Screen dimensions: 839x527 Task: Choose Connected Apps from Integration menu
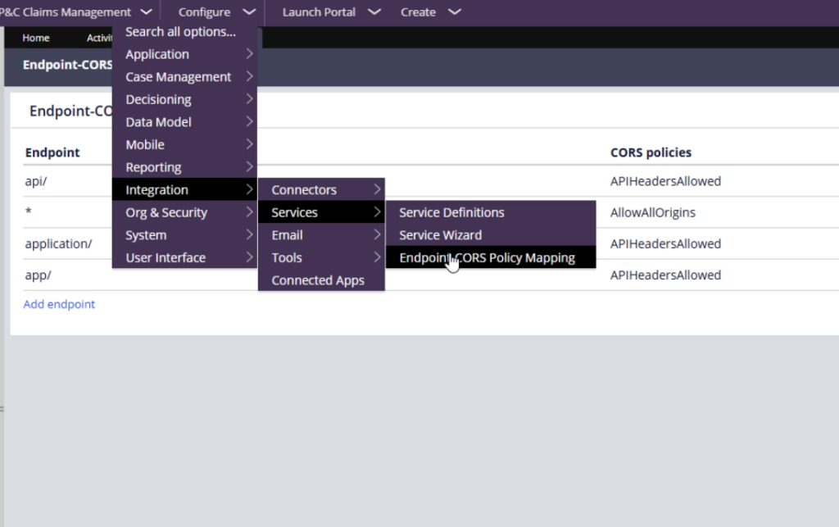point(321,279)
